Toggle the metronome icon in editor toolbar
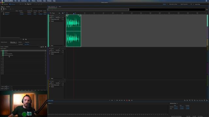The height and width of the screenshot is (117, 209). pos(59,13)
